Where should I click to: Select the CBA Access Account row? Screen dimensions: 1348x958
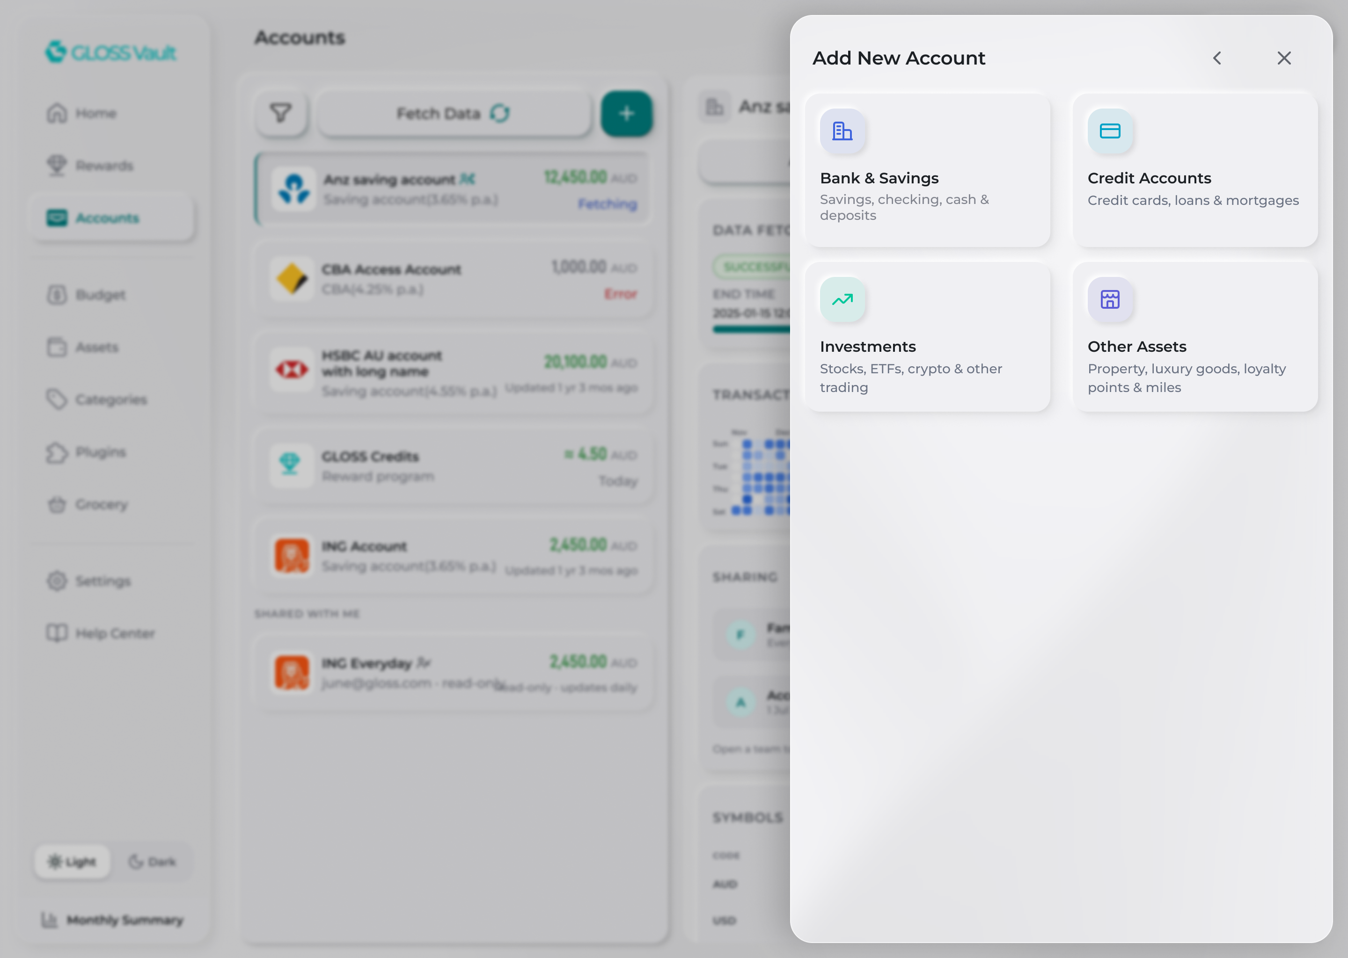tap(453, 280)
